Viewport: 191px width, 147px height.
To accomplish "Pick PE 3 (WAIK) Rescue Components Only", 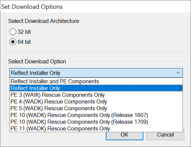I will coord(96,95).
